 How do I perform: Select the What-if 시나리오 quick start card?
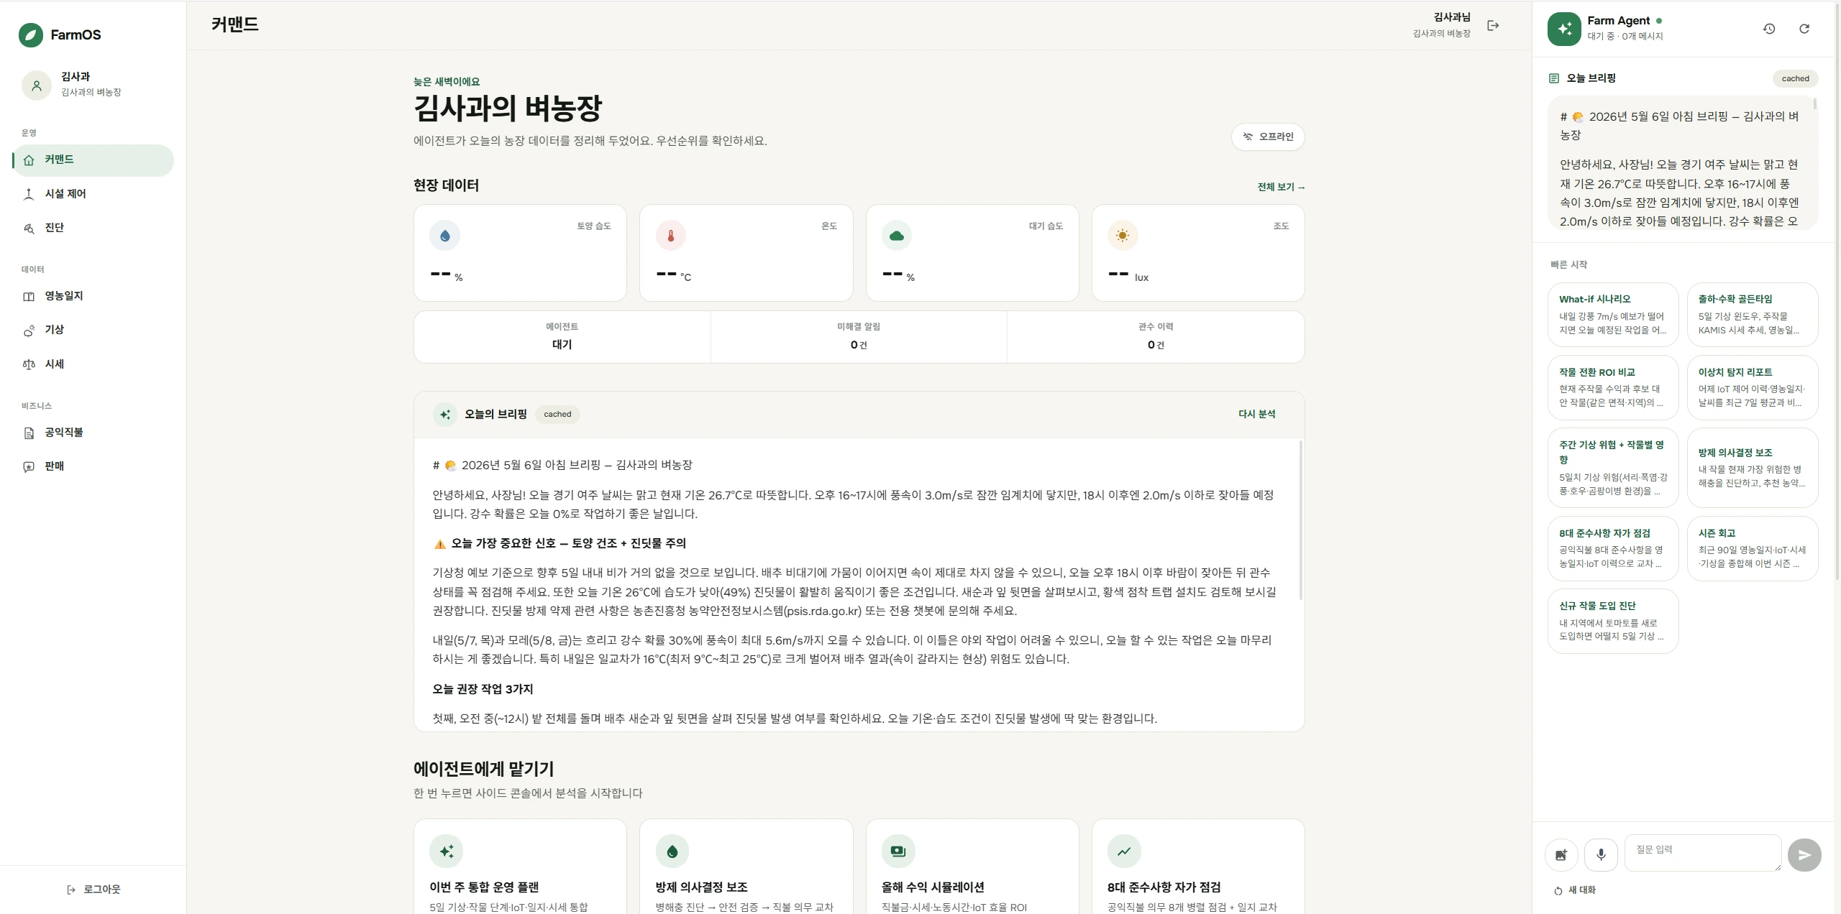point(1613,315)
